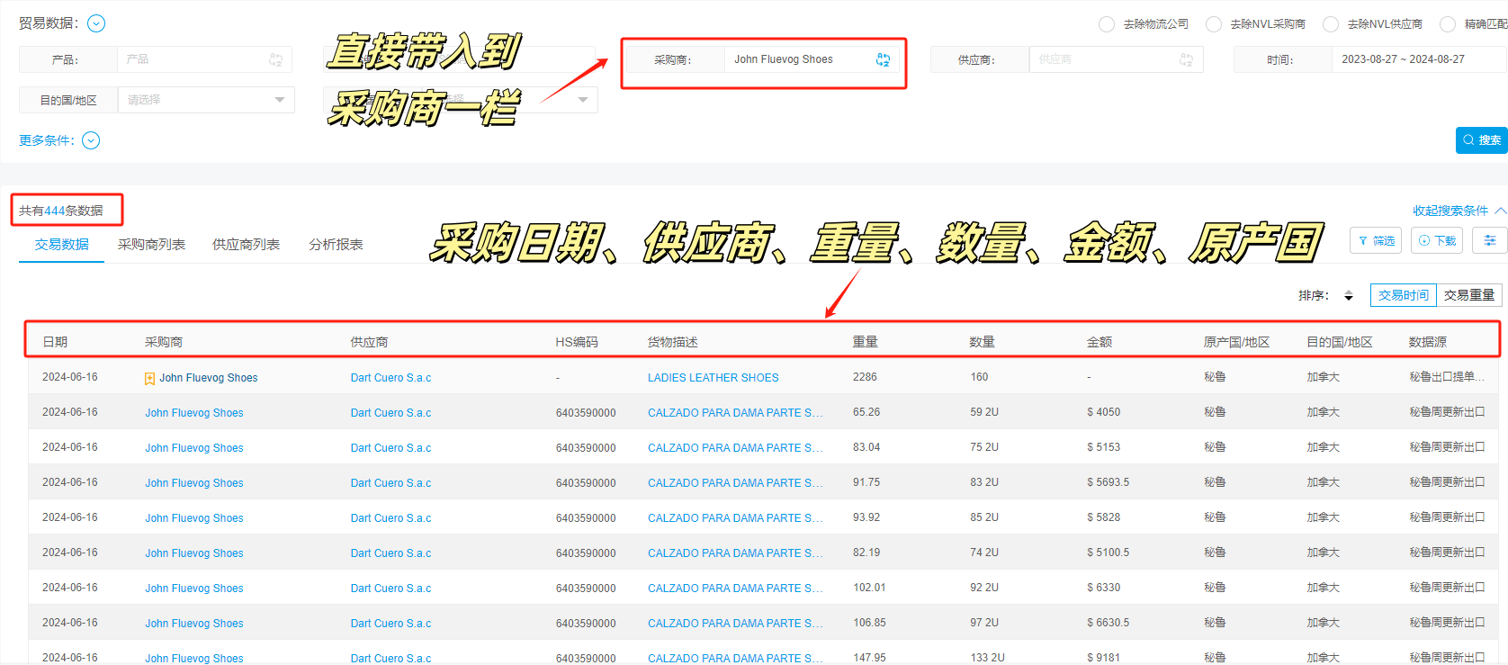Click the 产品 input field
The height and width of the screenshot is (665, 1508).
pos(204,59)
